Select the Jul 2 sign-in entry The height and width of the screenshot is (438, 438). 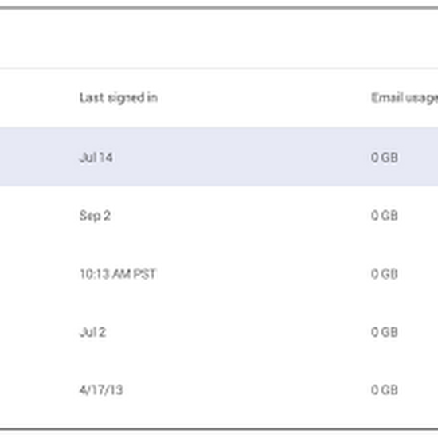pos(92,332)
